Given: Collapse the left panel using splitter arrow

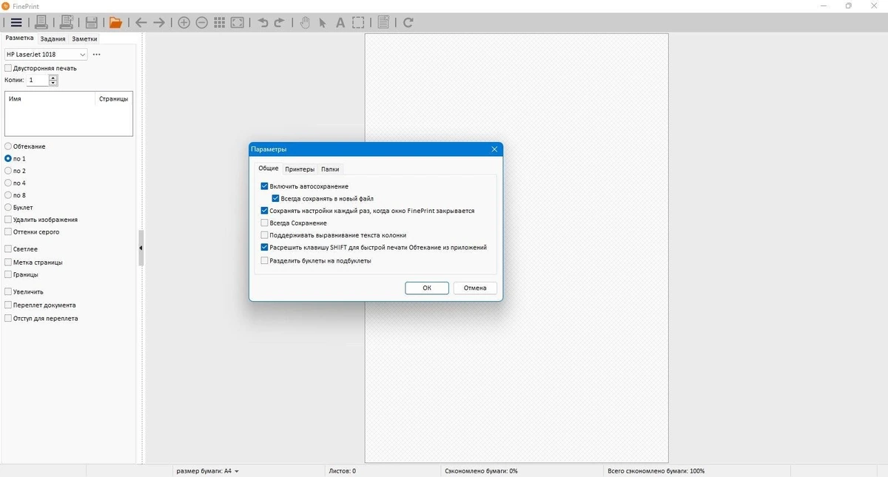Looking at the screenshot, I should click(141, 248).
